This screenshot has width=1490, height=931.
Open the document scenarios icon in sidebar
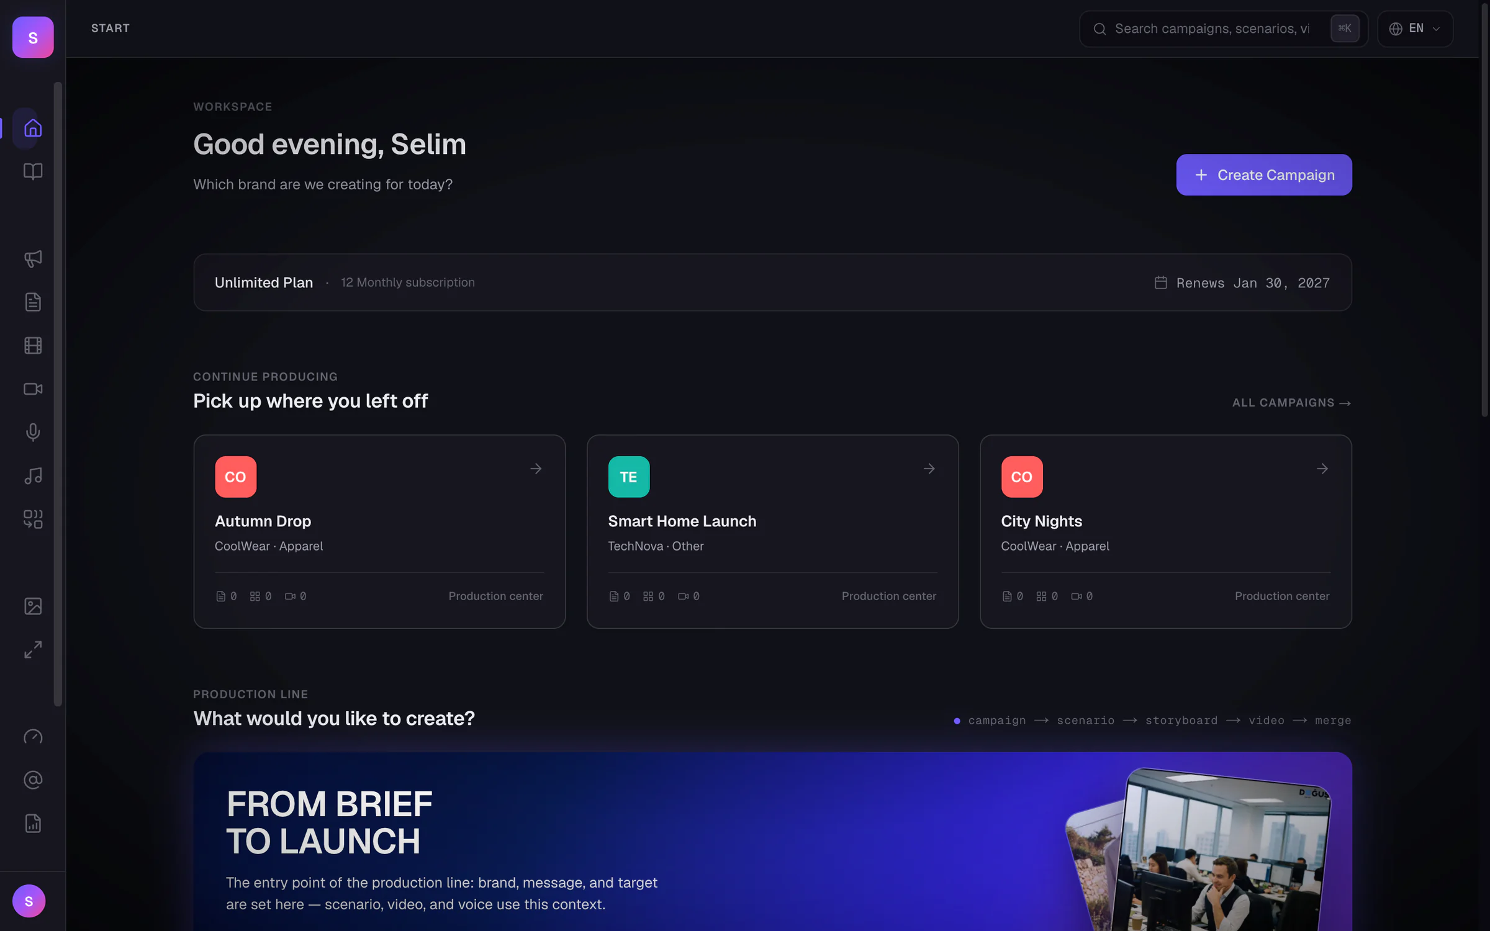pyautogui.click(x=33, y=302)
